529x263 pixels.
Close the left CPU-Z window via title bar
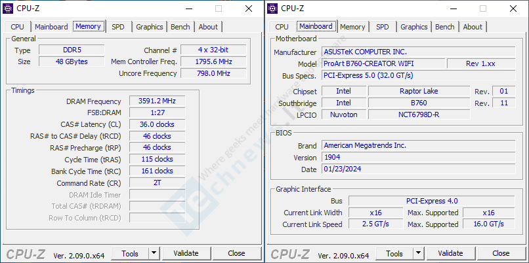[x=249, y=9]
